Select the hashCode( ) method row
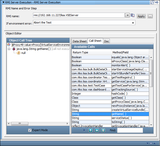 (x=110, y=94)
